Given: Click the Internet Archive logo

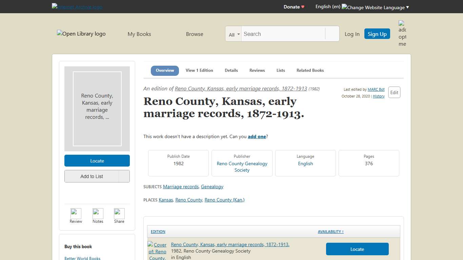Looking at the screenshot, I should 77,6.
